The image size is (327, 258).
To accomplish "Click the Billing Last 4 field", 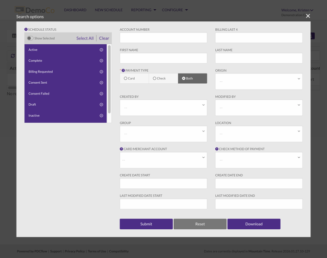I will (x=259, y=37).
